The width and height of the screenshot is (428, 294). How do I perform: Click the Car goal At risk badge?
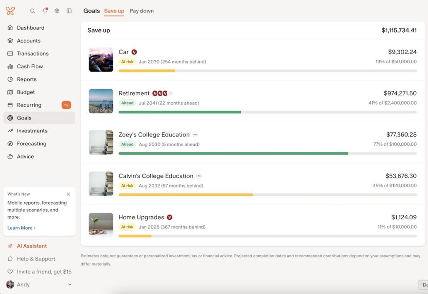pos(127,62)
